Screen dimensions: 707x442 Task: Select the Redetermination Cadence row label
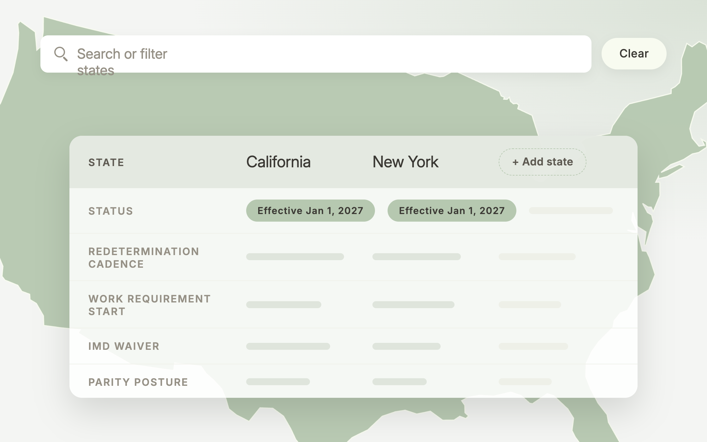(144, 258)
